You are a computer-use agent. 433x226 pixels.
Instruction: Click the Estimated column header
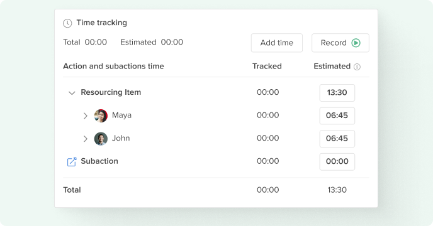(332, 66)
